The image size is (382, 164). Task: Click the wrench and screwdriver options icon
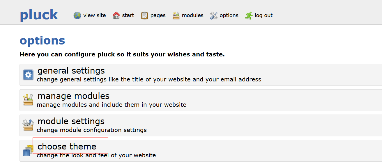[214, 15]
